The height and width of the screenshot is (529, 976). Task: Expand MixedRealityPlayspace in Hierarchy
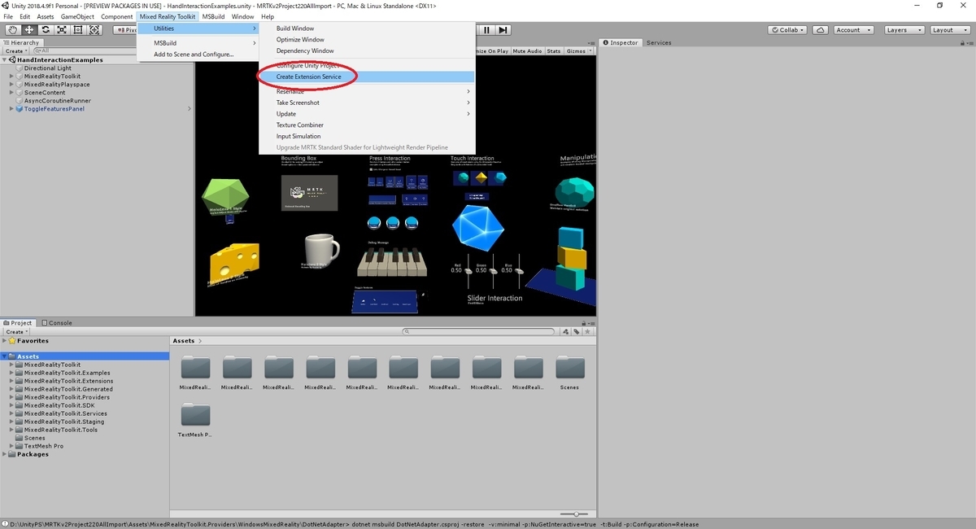point(12,85)
